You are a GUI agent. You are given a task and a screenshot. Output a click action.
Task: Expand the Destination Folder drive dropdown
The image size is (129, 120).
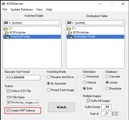(122, 23)
